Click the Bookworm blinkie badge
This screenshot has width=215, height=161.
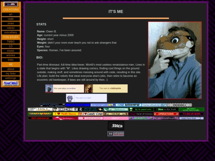pyautogui.click(x=116, y=109)
